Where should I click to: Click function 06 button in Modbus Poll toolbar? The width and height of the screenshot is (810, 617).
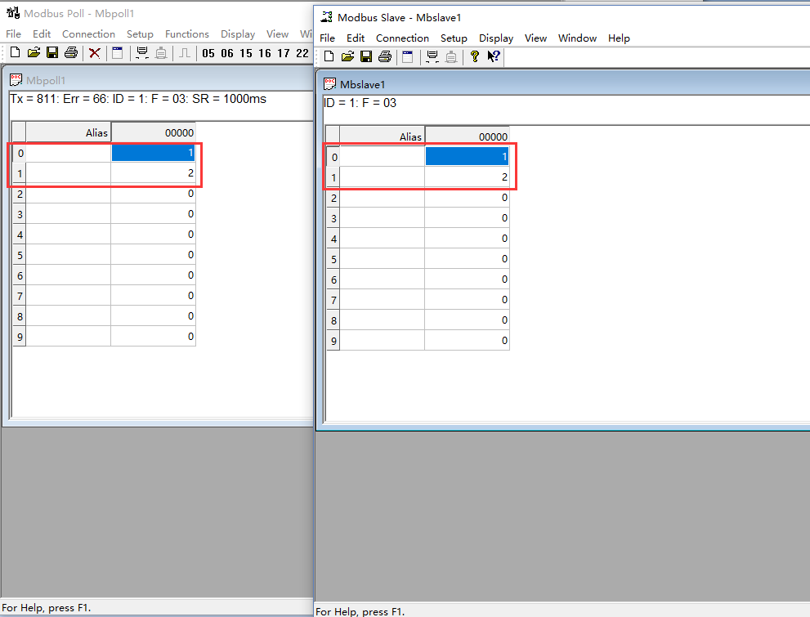pos(226,53)
